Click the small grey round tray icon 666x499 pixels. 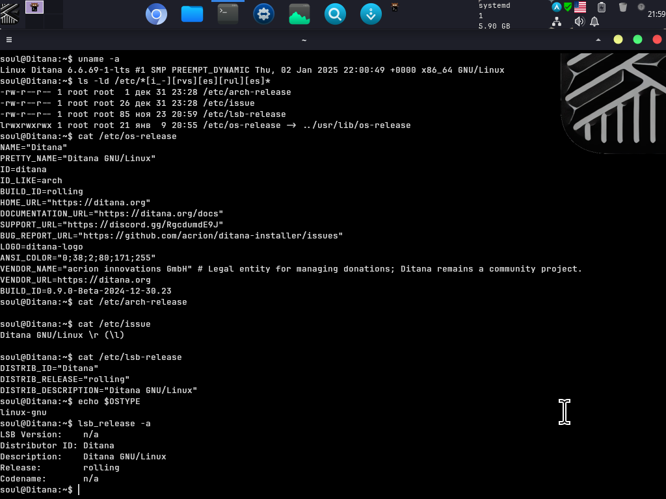(x=641, y=6)
